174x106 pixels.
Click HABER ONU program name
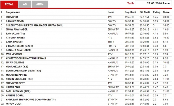tap(13, 87)
